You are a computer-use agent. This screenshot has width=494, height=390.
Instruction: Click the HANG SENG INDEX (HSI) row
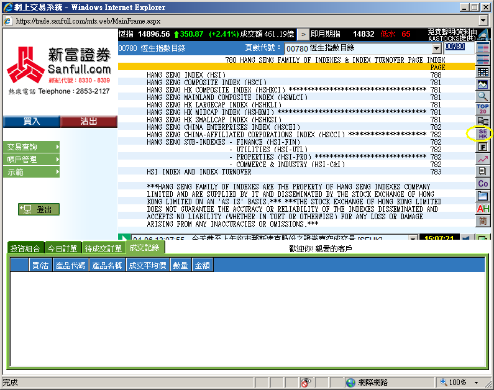296,75
